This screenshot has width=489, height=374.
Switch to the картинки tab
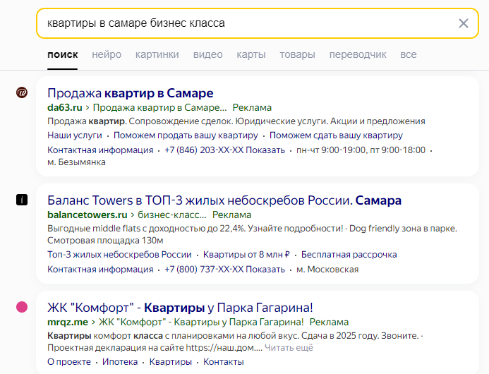pyautogui.click(x=157, y=54)
